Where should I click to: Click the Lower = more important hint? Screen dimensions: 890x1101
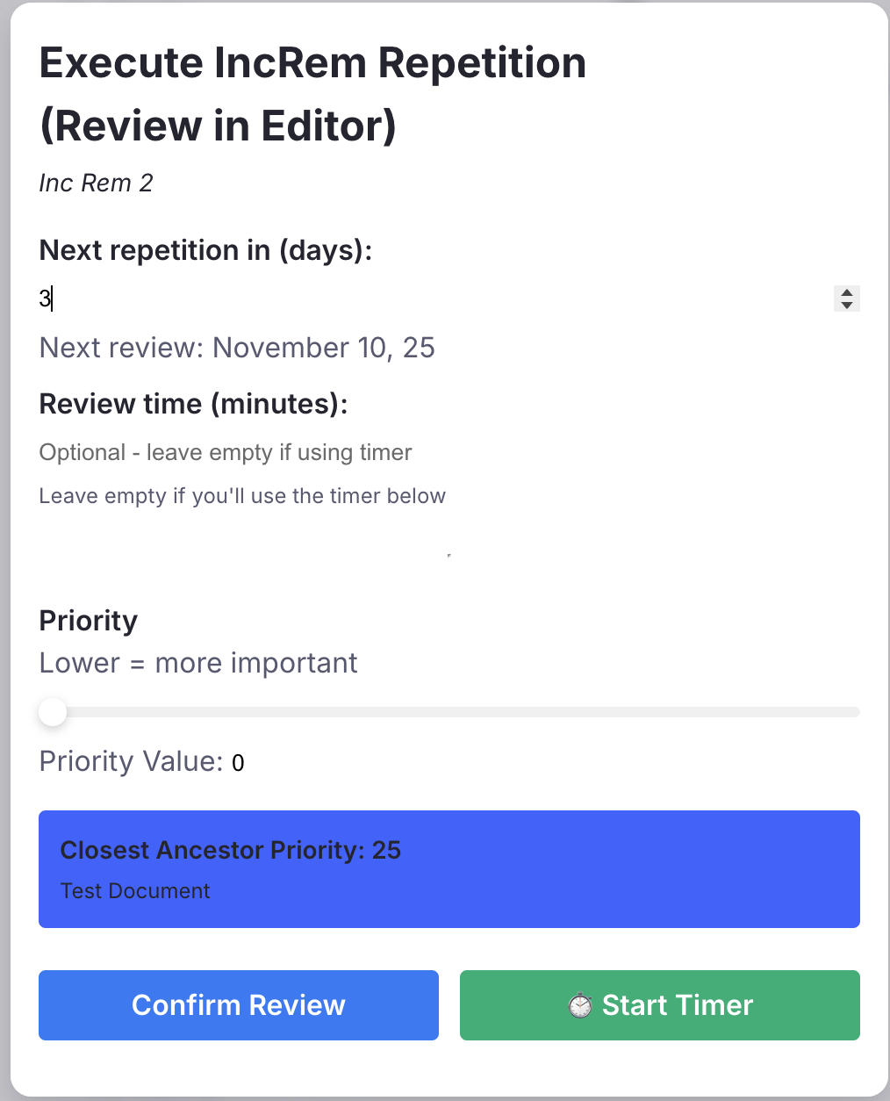(x=198, y=663)
